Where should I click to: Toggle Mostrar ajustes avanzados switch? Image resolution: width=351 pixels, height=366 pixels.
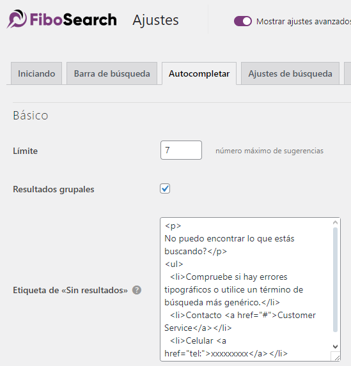pyautogui.click(x=243, y=21)
